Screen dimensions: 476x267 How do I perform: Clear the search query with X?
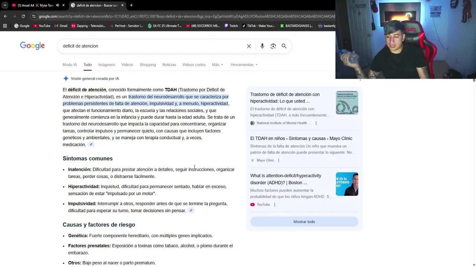pos(249,46)
